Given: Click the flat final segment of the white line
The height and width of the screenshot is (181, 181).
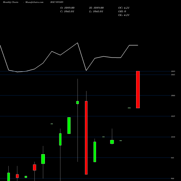Looking at the screenshot, I should (134, 45).
